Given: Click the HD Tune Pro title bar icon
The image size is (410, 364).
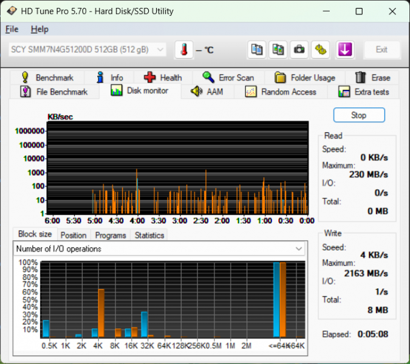Looking at the screenshot, I should click(12, 11).
